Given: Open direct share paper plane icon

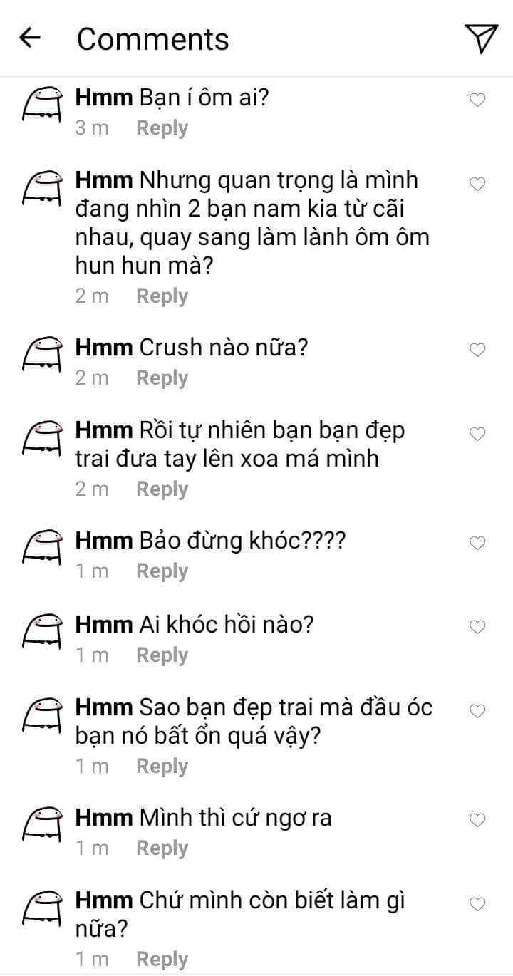Looking at the screenshot, I should coord(481,38).
